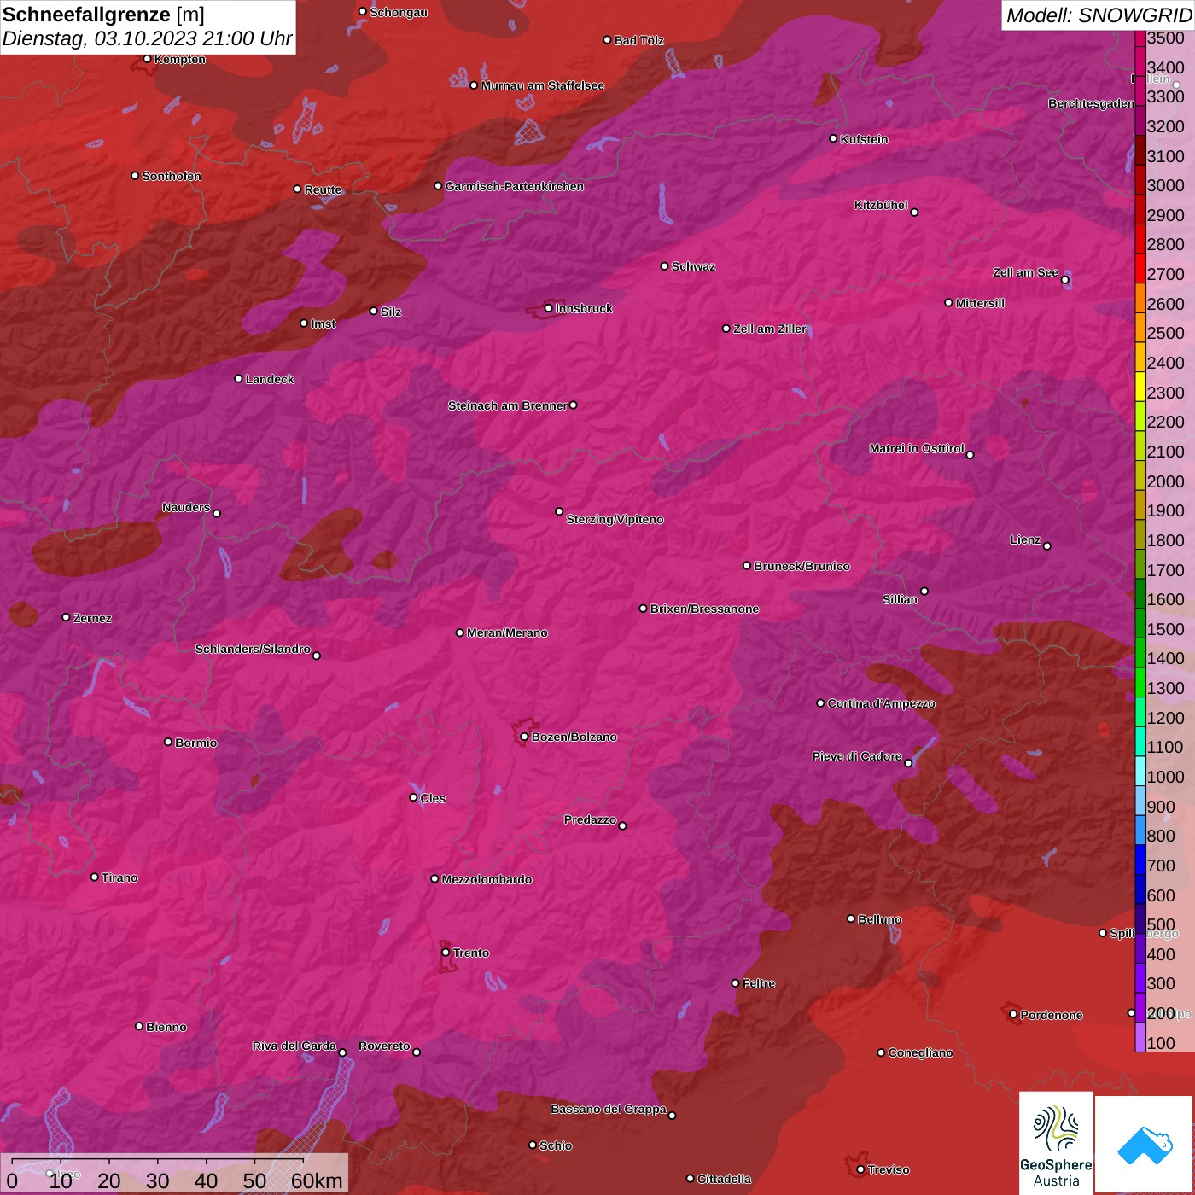1195x1195 pixels.
Task: Click the Riva del Garda label
Action: click(x=294, y=1046)
